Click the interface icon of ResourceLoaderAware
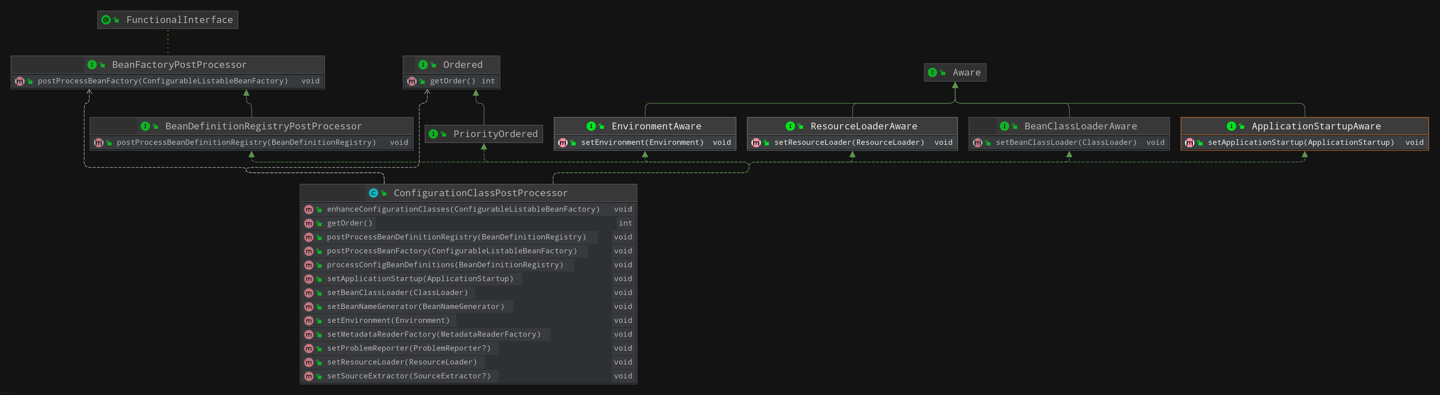Image resolution: width=1440 pixels, height=395 pixels. point(790,127)
